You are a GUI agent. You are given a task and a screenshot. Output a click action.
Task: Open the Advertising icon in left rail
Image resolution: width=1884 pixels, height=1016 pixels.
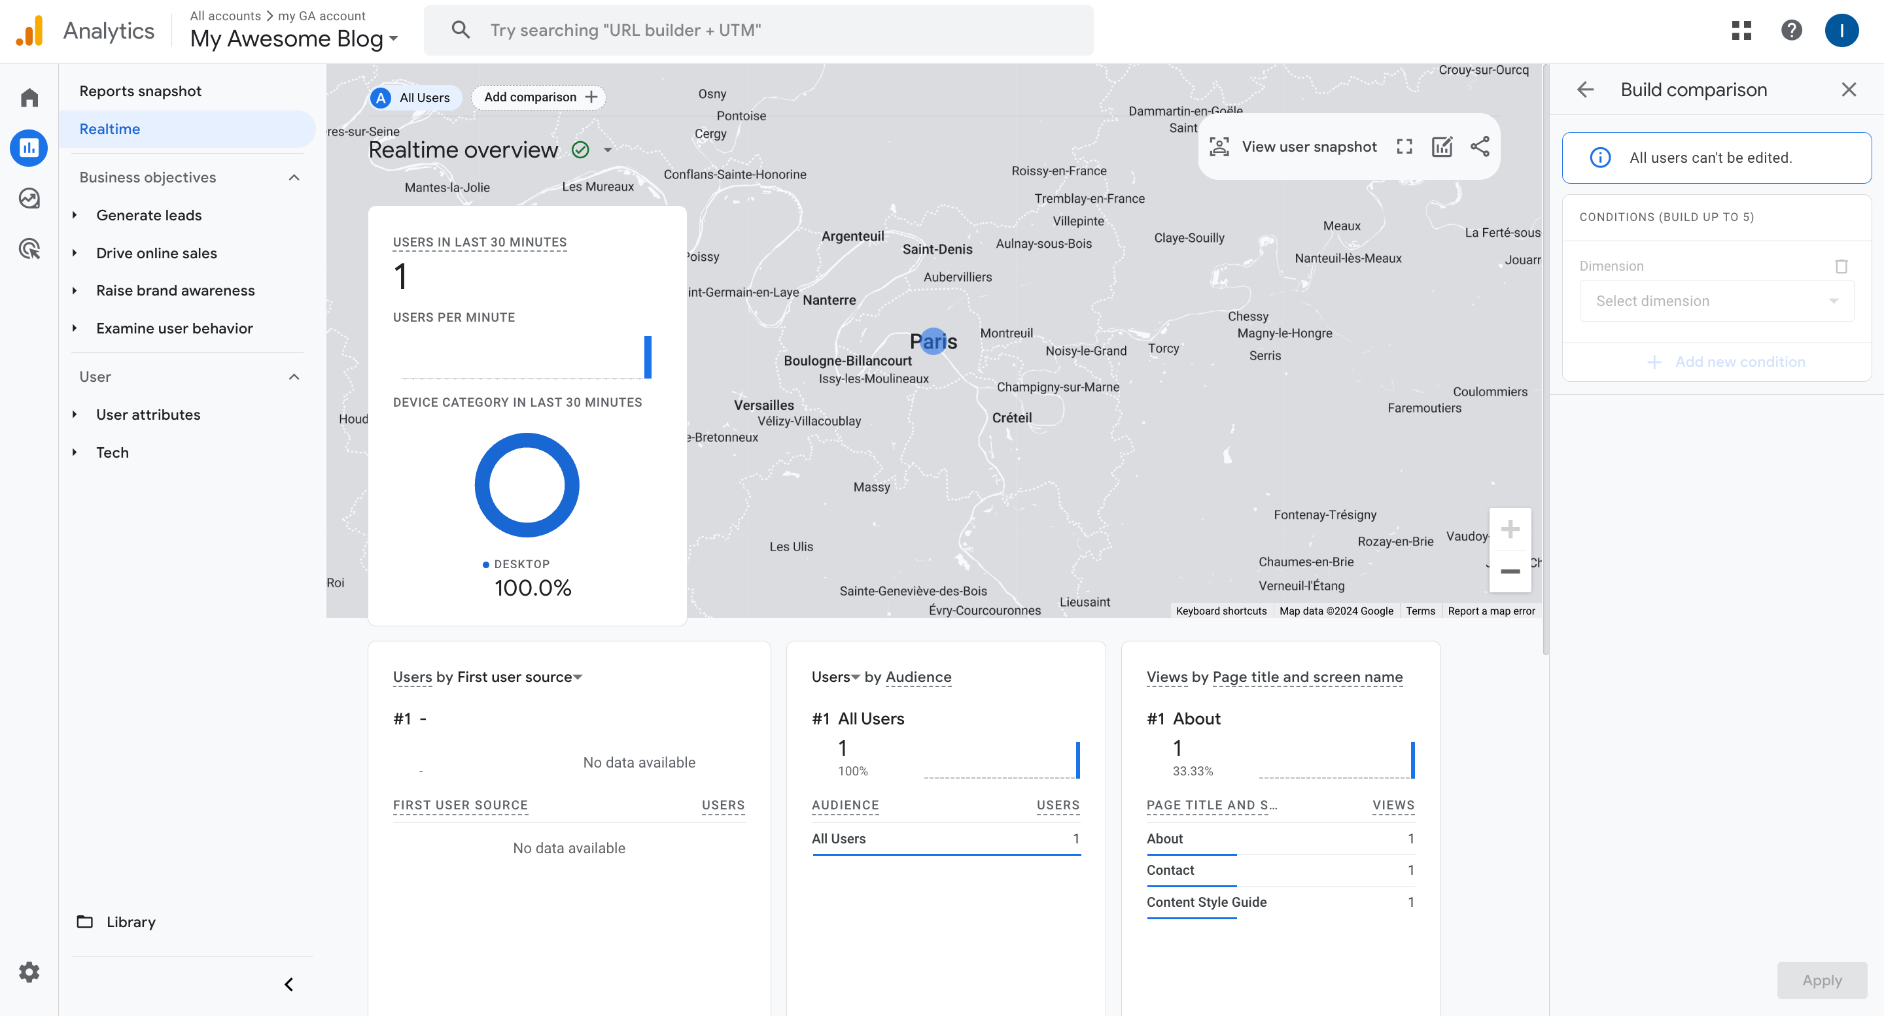tap(29, 248)
